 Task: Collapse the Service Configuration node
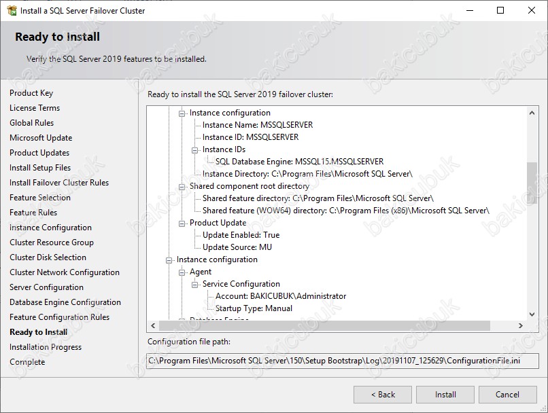pyautogui.click(x=194, y=284)
